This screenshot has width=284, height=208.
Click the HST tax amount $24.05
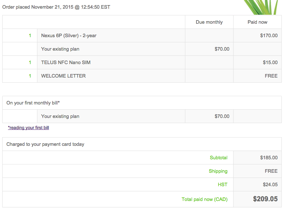point(270,185)
